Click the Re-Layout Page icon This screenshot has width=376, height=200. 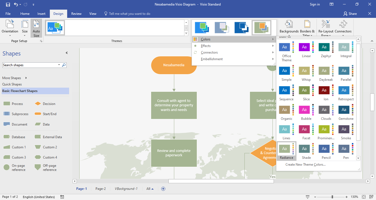coord(326,24)
